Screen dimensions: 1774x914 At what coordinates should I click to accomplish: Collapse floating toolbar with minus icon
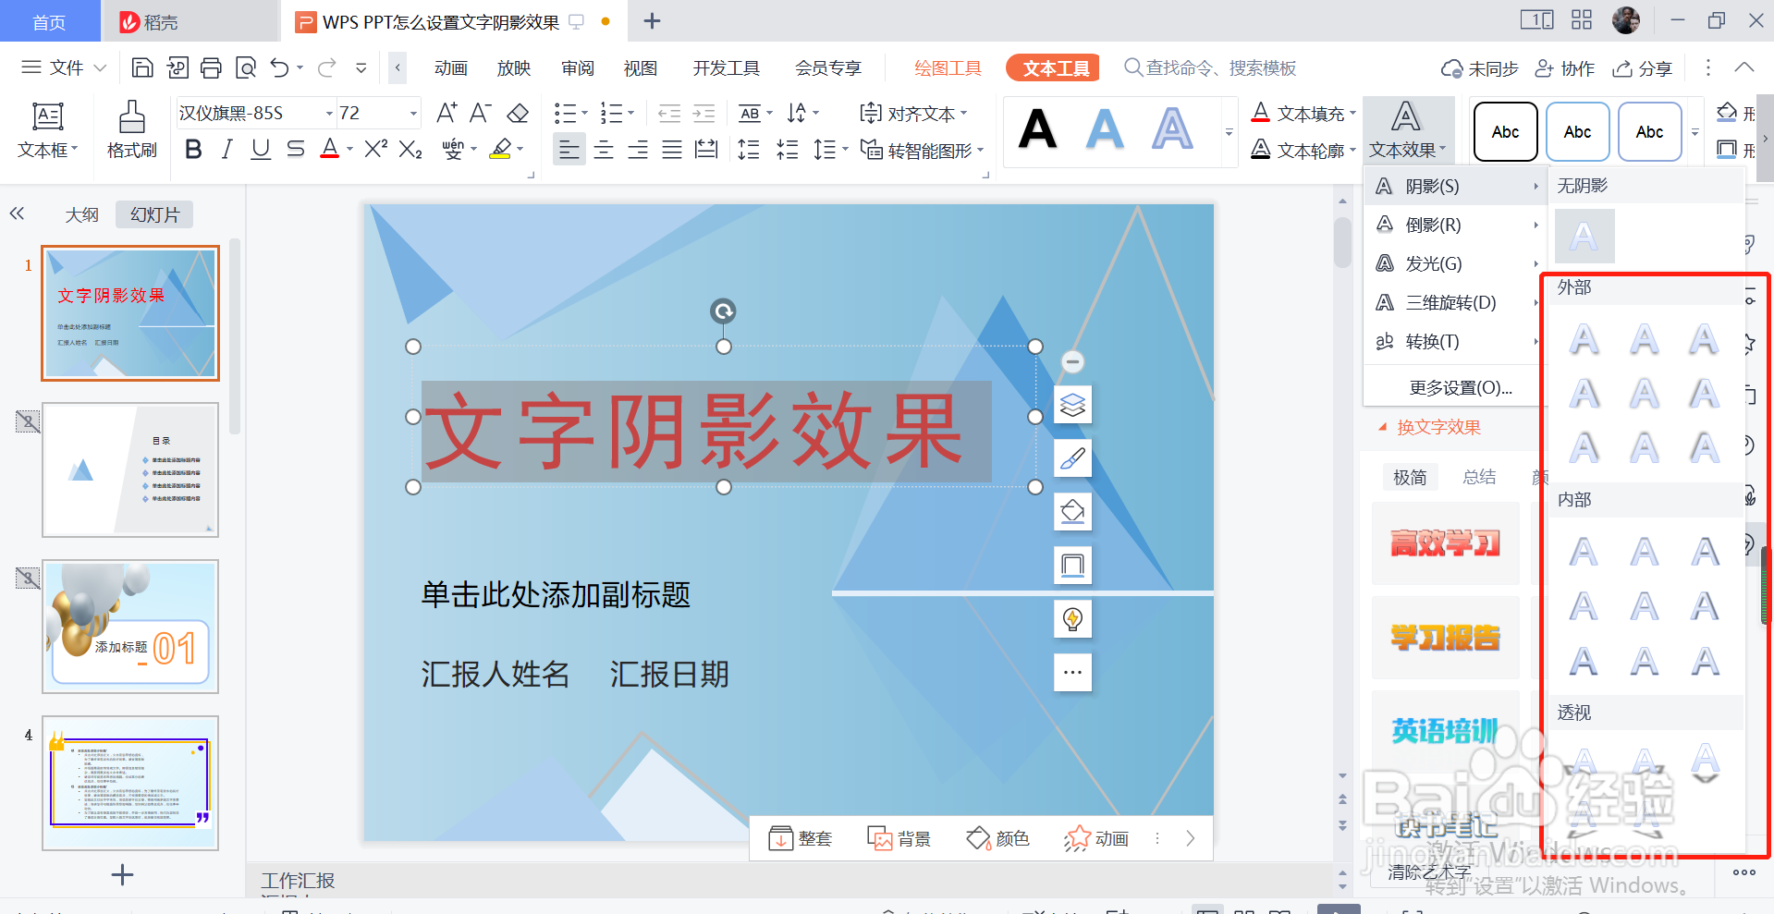[1072, 361]
